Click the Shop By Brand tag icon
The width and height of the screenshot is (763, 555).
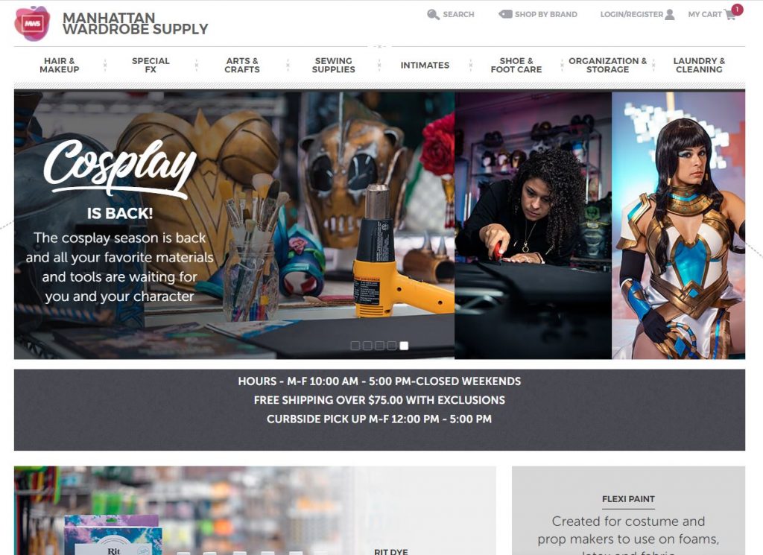pos(505,14)
